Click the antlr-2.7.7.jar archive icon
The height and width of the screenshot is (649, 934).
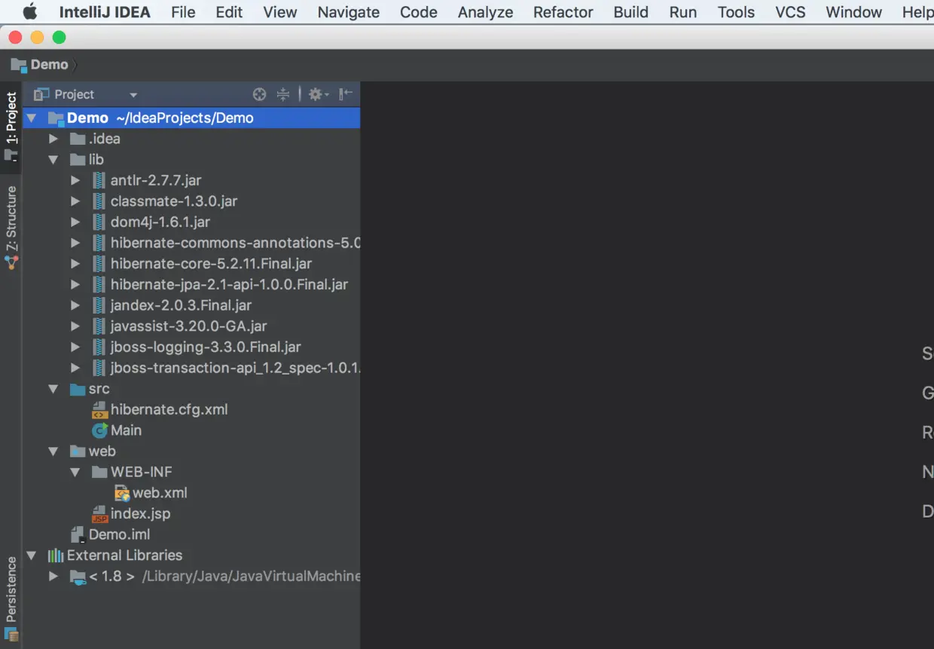click(99, 180)
